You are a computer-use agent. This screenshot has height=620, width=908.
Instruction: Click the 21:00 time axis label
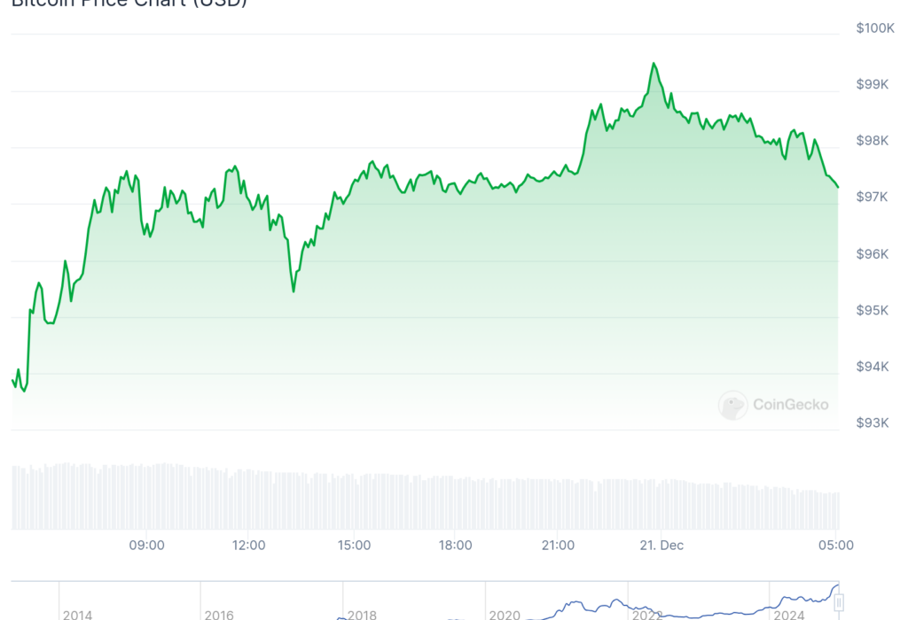coord(558,545)
